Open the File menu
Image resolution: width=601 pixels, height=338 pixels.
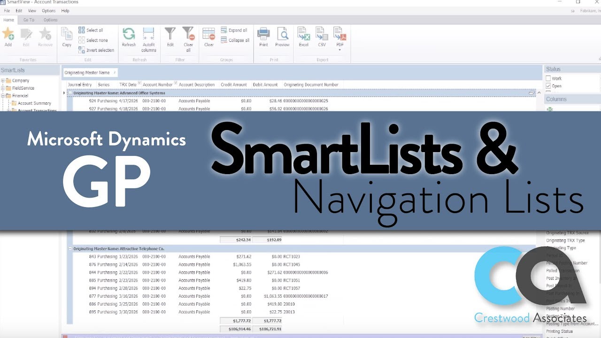coord(7,10)
